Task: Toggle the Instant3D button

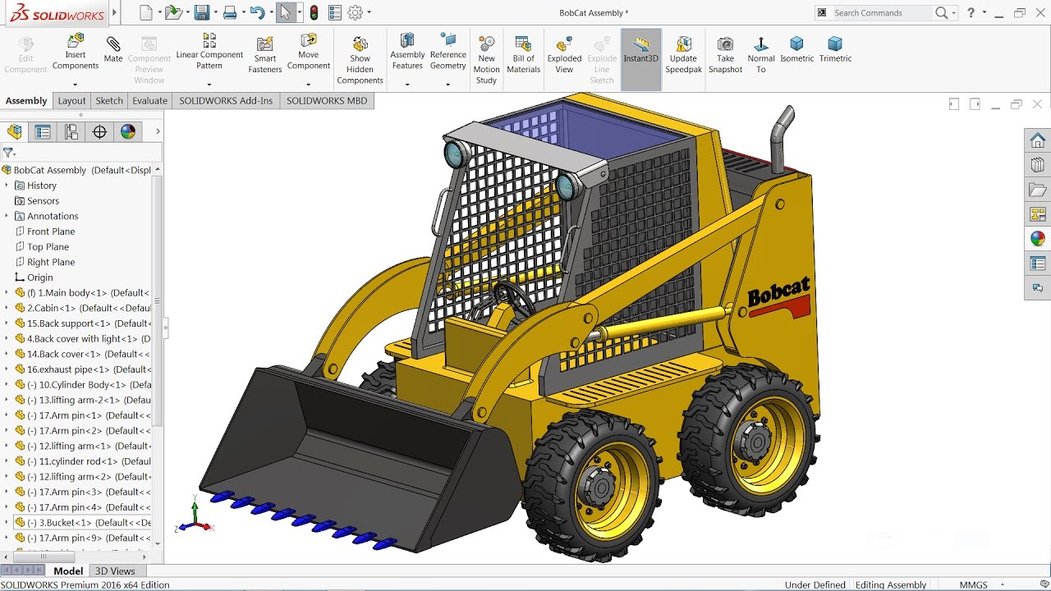Action: (x=640, y=59)
